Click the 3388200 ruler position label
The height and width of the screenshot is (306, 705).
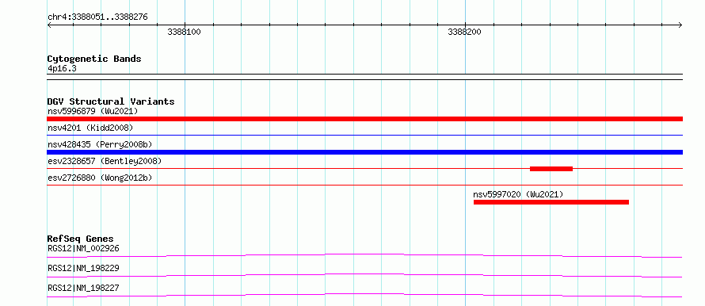(464, 32)
